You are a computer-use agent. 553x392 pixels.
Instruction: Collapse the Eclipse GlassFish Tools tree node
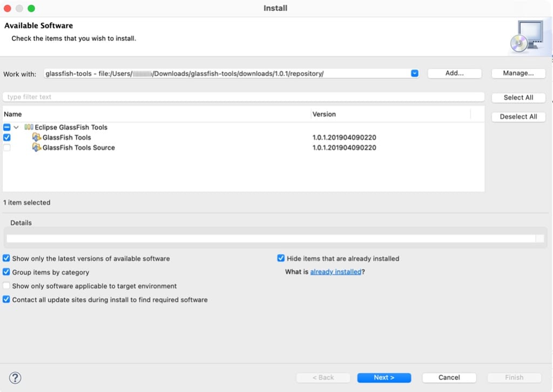coord(16,127)
